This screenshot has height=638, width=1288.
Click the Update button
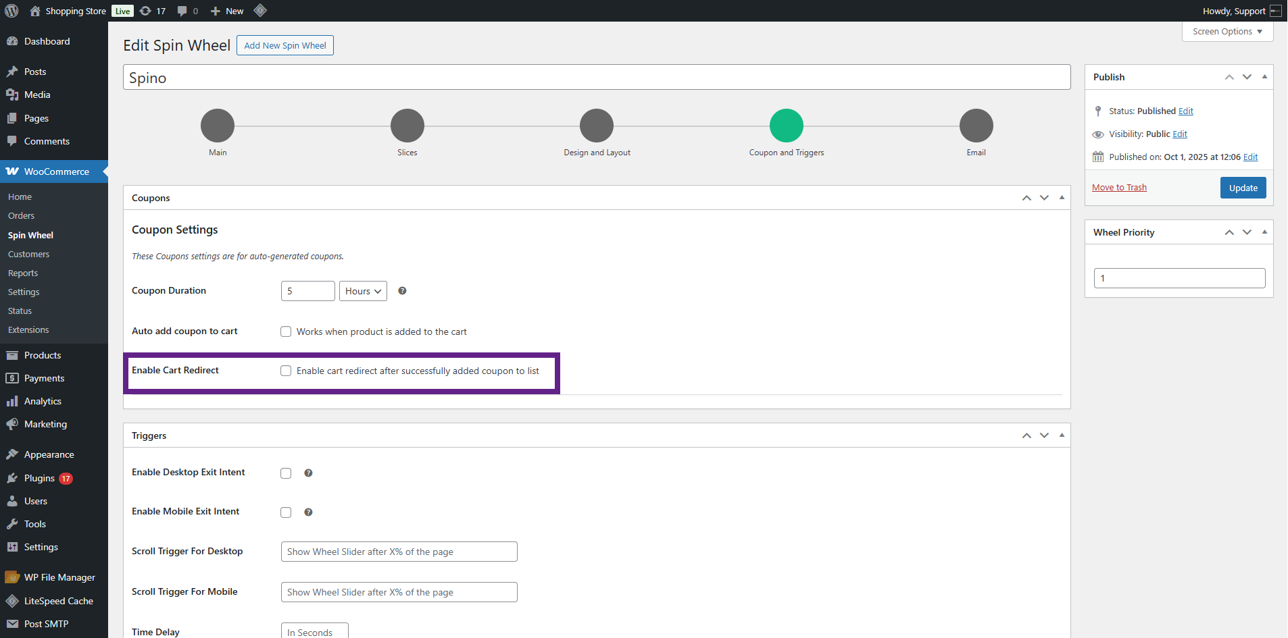(x=1243, y=188)
